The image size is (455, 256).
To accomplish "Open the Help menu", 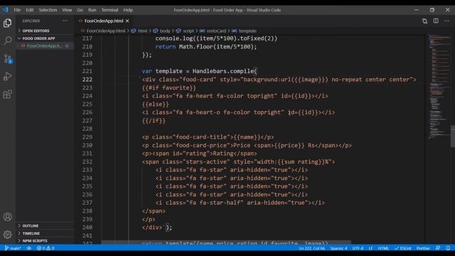I will click(x=128, y=10).
